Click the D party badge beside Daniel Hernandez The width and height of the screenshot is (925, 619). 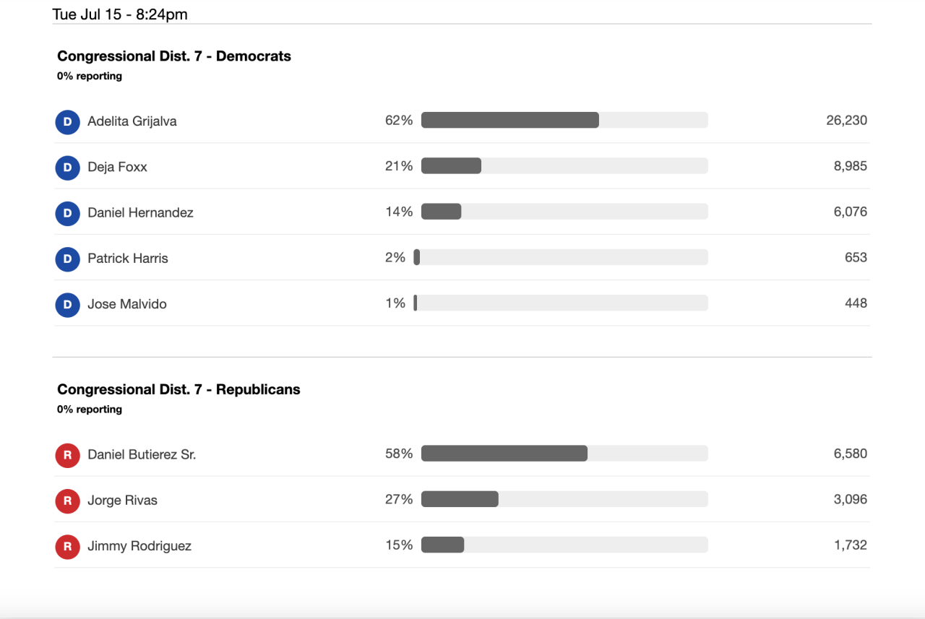(67, 214)
